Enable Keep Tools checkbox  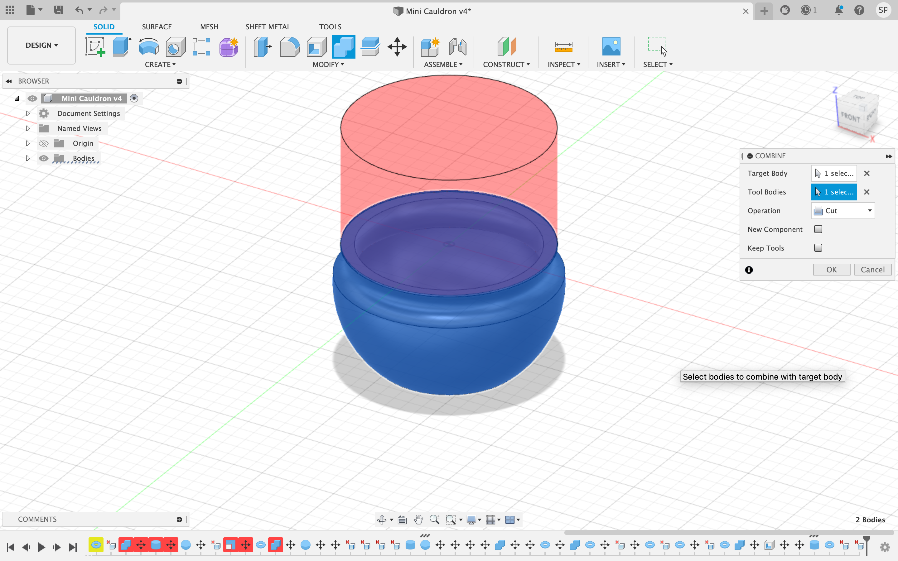(x=818, y=247)
